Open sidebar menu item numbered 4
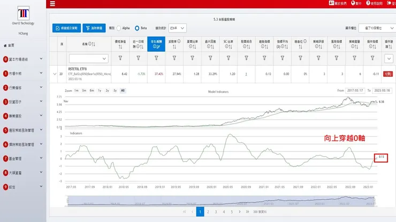The width and height of the screenshot is (396, 222). [22, 116]
